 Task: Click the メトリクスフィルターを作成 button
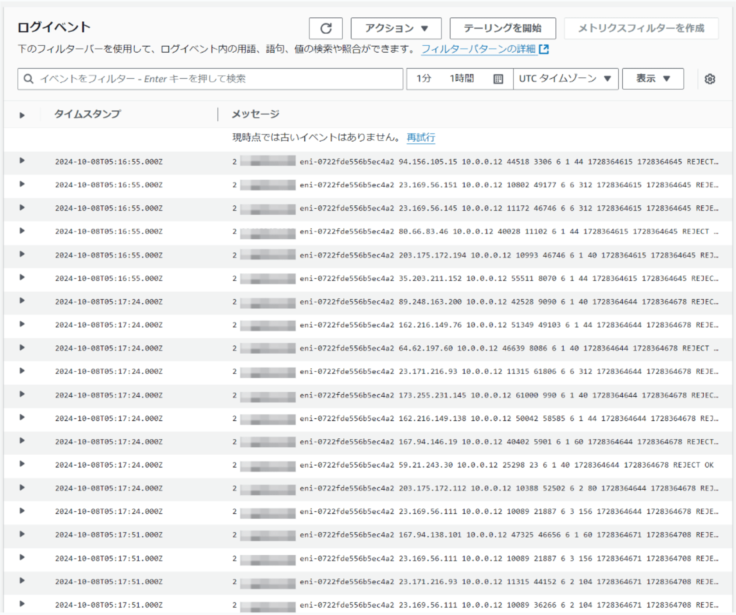coord(641,28)
